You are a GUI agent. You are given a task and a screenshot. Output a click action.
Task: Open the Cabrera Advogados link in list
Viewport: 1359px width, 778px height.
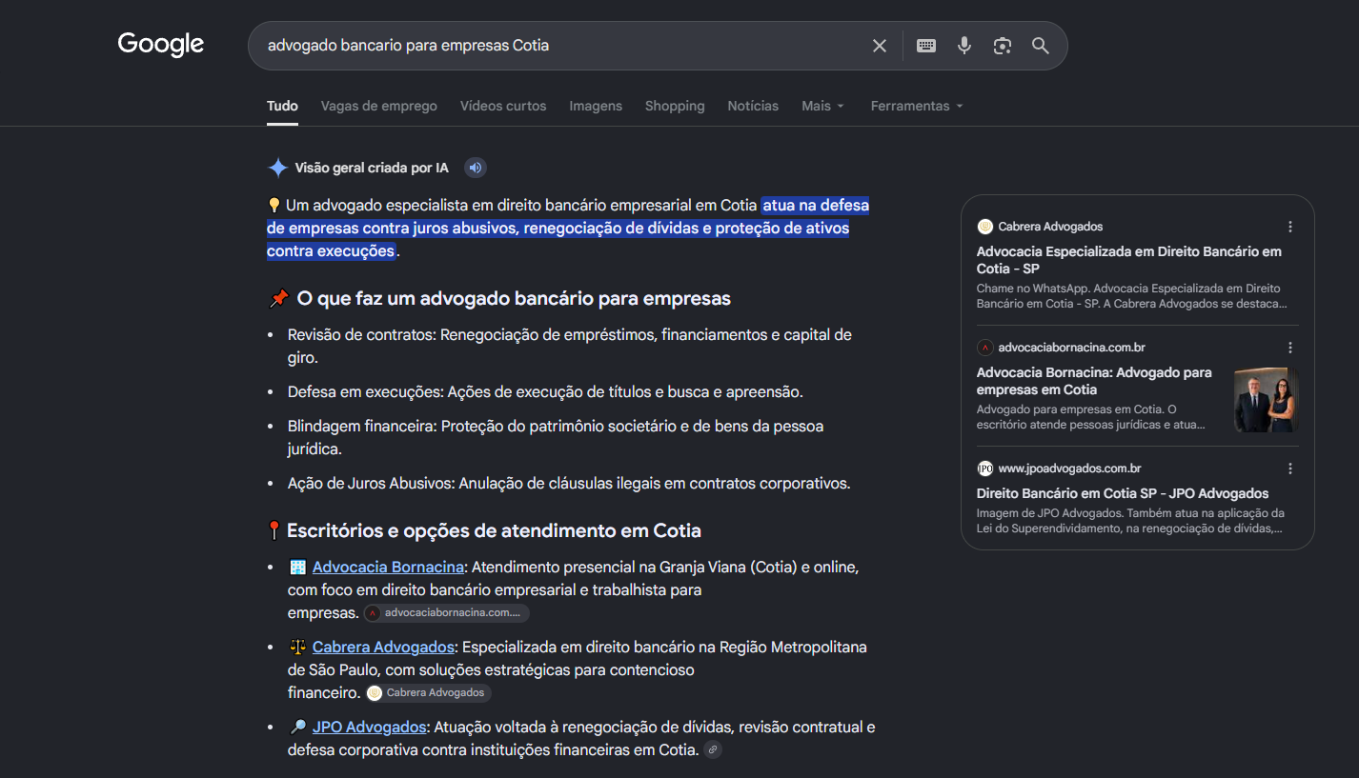pyautogui.click(x=383, y=647)
